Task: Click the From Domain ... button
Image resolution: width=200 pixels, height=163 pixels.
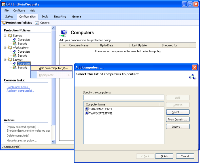Action: click(178, 119)
